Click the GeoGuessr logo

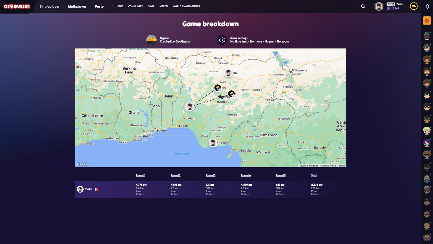(x=17, y=7)
